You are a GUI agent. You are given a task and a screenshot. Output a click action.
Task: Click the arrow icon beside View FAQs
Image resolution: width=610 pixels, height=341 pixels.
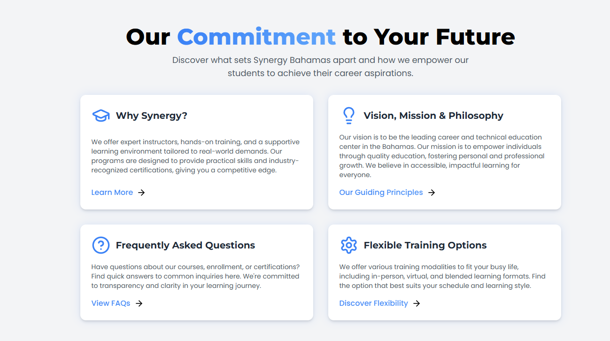(x=139, y=303)
